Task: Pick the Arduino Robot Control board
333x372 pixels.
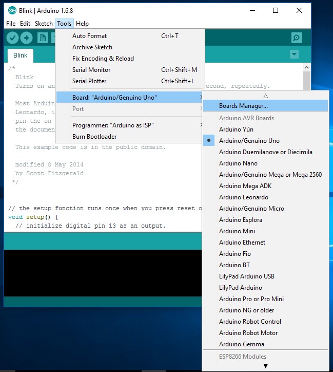Action: (x=265, y=322)
